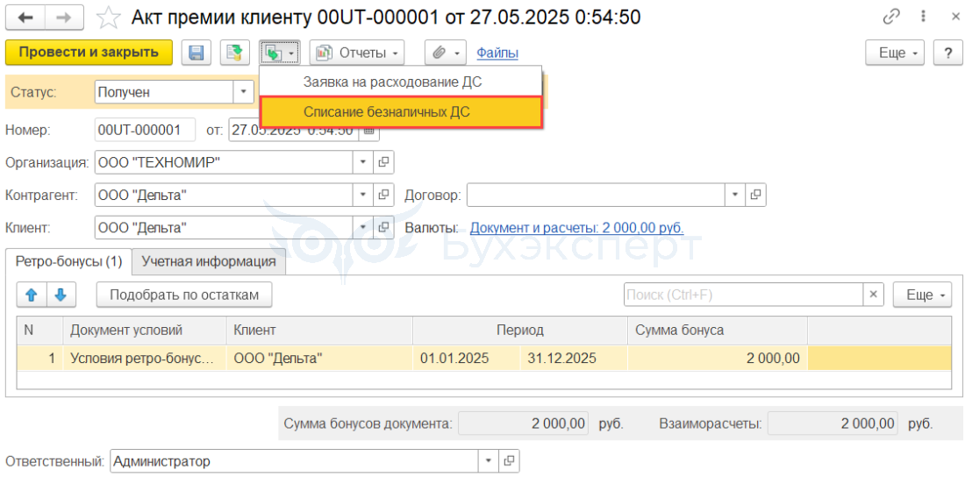Click the Период column header
965x484 pixels.
(520, 331)
